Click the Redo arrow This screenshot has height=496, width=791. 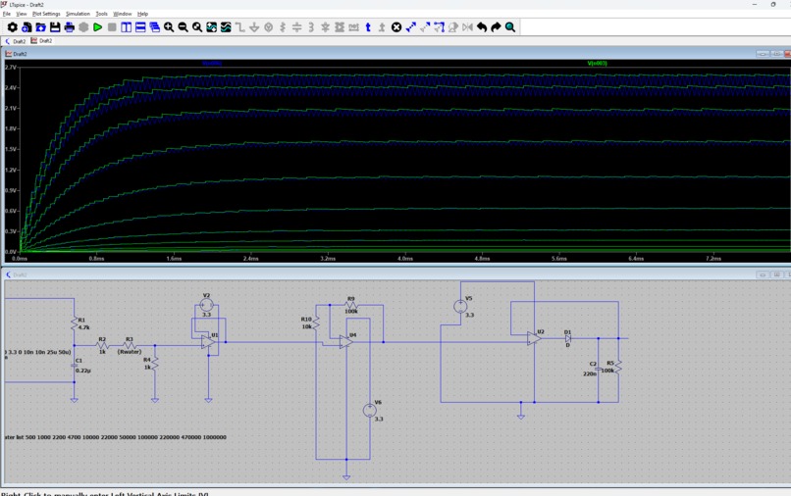click(x=496, y=27)
